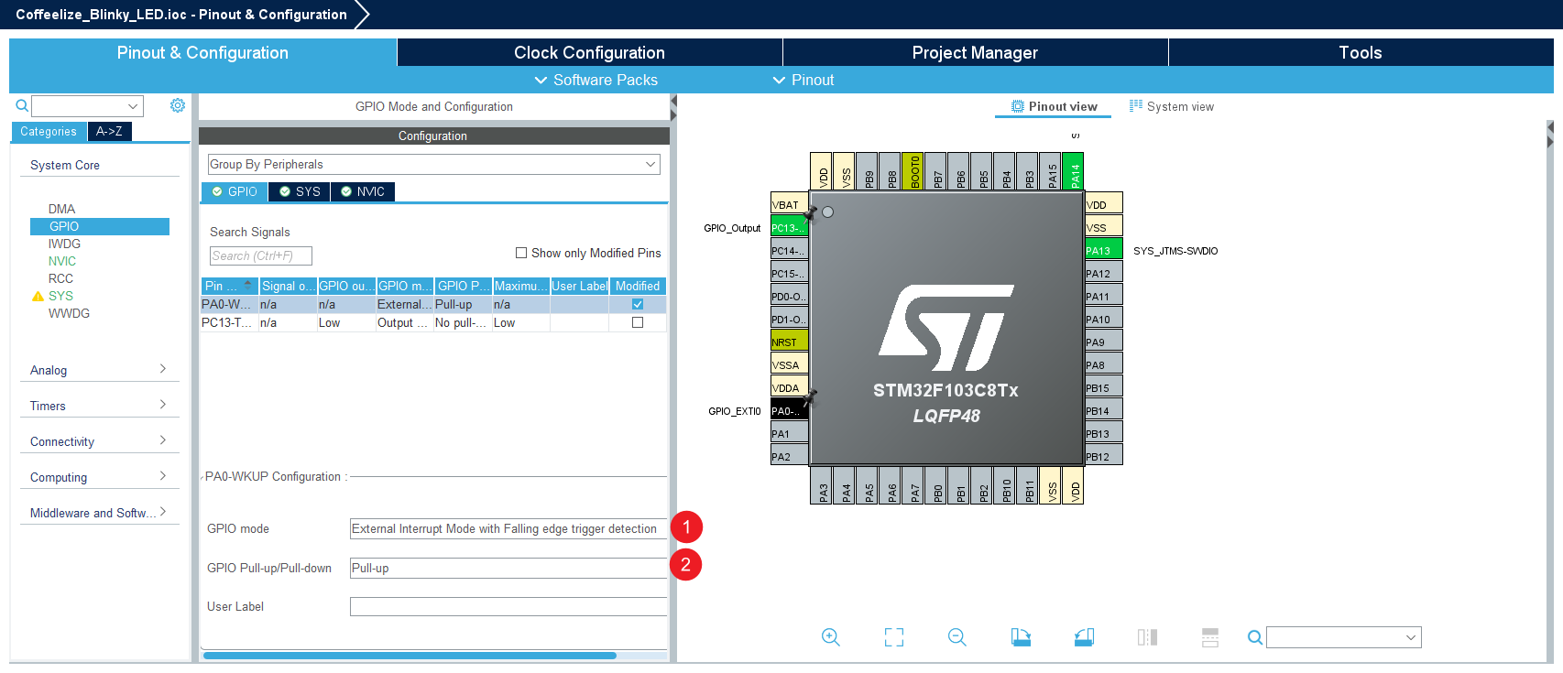Viewport: 1563px width, 673px height.
Task: Zoom out of the chip pinout
Action: point(956,637)
